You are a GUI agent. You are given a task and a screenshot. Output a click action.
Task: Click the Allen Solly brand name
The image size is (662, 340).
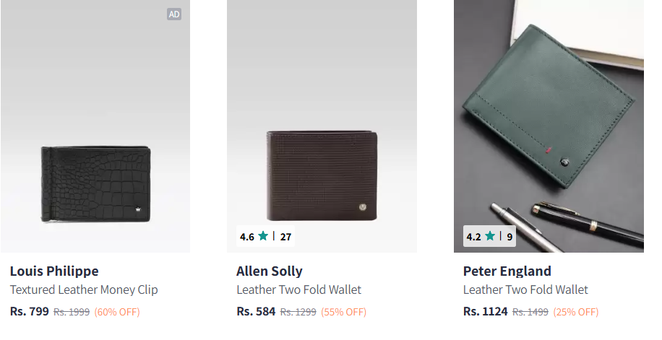[x=269, y=271]
